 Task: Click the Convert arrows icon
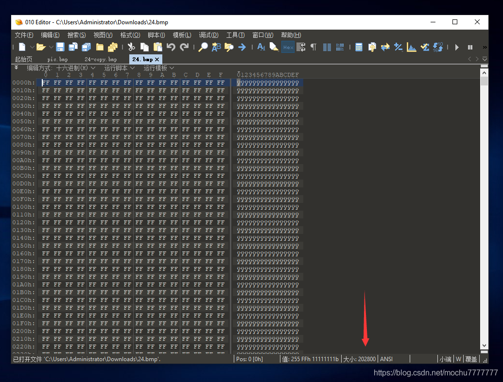tap(385, 47)
